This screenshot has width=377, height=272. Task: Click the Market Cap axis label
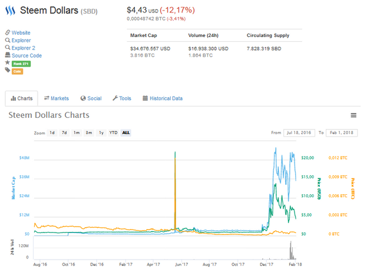[13, 188]
